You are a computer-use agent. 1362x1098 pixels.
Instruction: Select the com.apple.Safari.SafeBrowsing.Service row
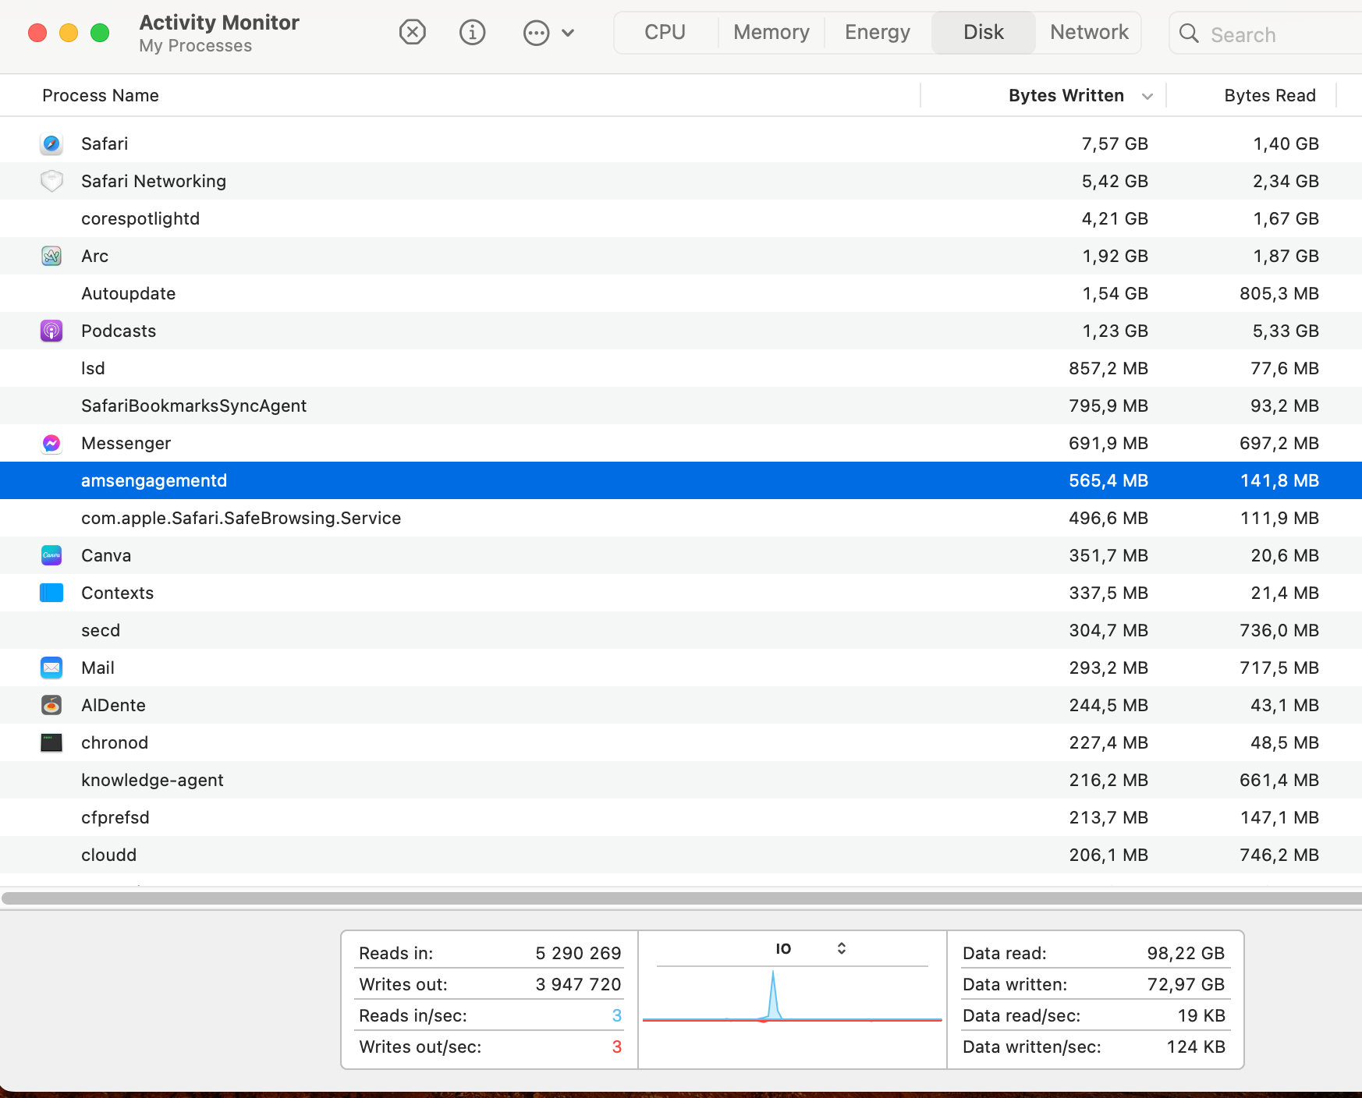[x=681, y=518]
